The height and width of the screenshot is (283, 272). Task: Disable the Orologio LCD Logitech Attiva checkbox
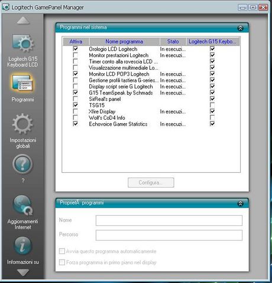(75, 48)
